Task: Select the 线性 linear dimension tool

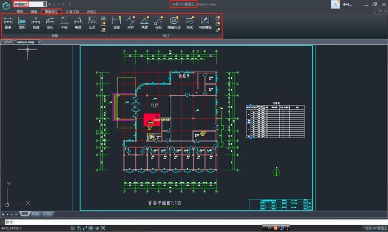Action: pyautogui.click(x=117, y=22)
